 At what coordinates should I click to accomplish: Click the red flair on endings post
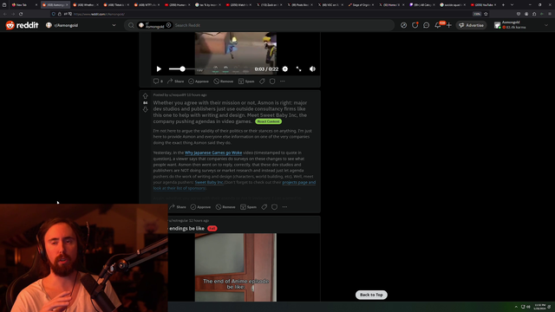coord(212,229)
